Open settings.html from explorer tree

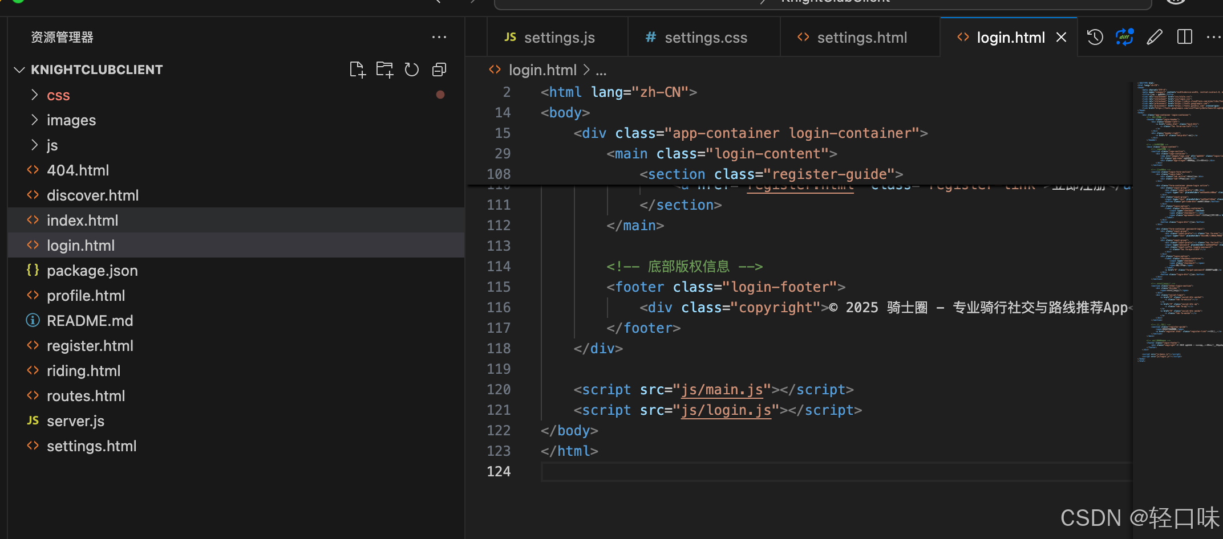tap(236, 446)
